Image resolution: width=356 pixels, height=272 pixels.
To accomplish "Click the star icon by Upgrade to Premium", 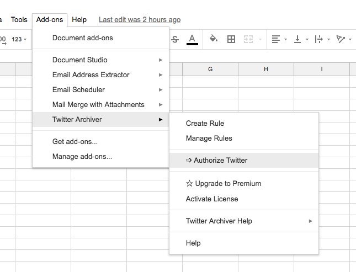I will pos(189,183).
